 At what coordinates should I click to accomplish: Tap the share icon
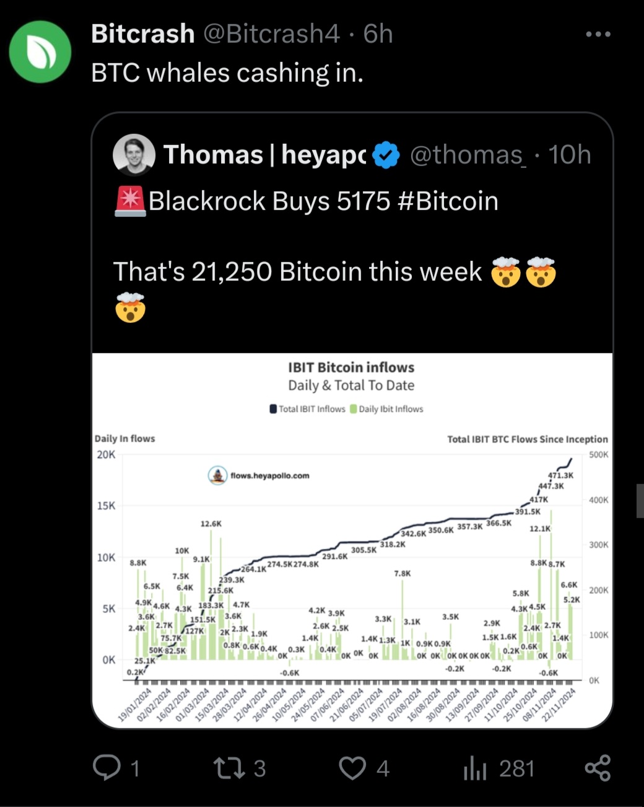click(x=598, y=768)
